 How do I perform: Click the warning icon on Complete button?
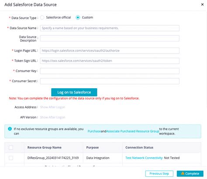(x=183, y=173)
